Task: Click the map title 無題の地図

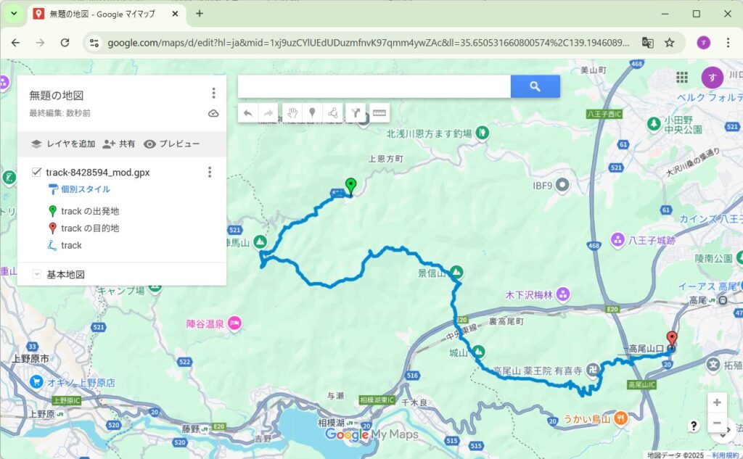Action: tap(57, 95)
